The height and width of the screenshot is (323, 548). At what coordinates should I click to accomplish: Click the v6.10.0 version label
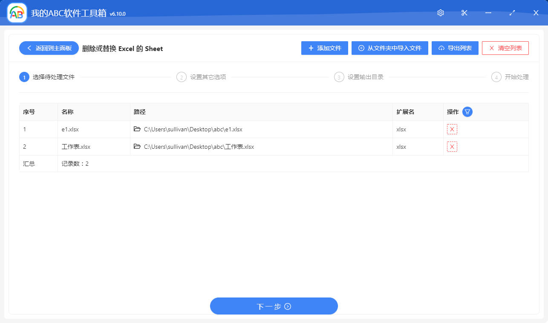click(x=118, y=14)
